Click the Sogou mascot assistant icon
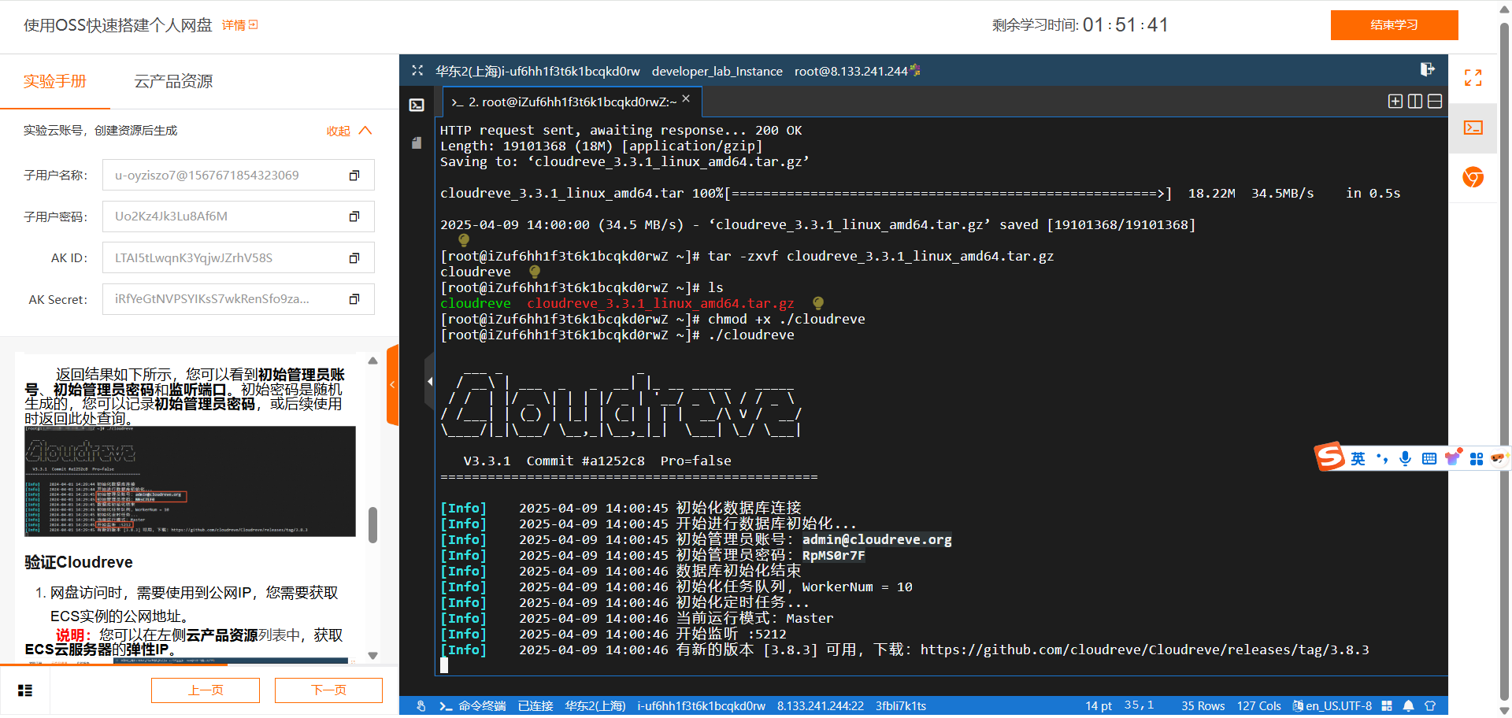1512x718 pixels. coord(1499,457)
